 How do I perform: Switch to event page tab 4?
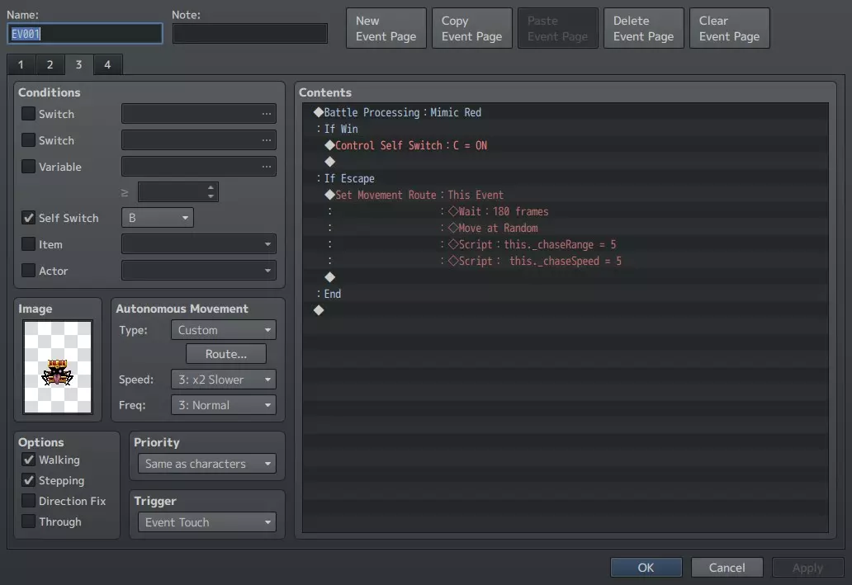point(107,65)
